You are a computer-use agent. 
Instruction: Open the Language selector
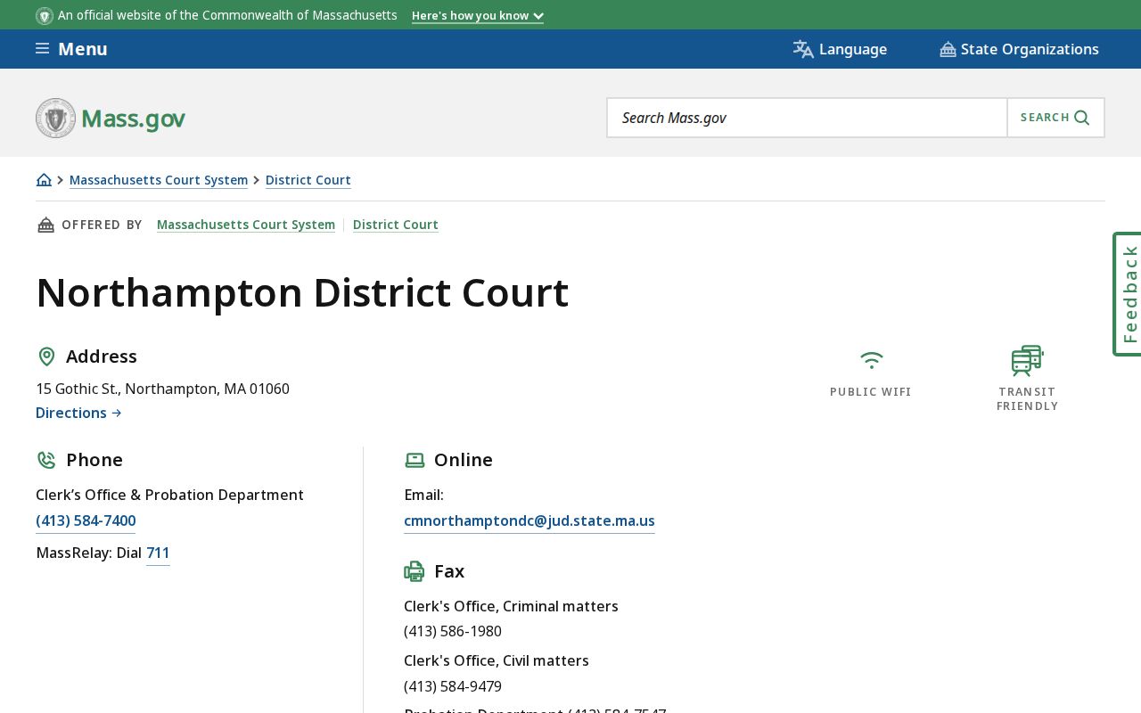pyautogui.click(x=840, y=49)
